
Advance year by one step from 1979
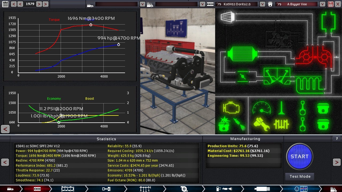click(x=39, y=4)
